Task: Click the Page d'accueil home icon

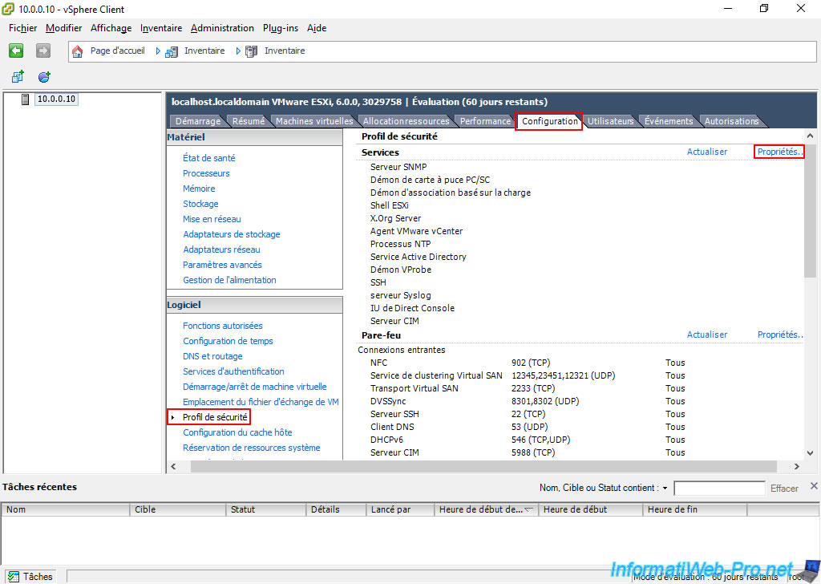Action: (x=78, y=51)
